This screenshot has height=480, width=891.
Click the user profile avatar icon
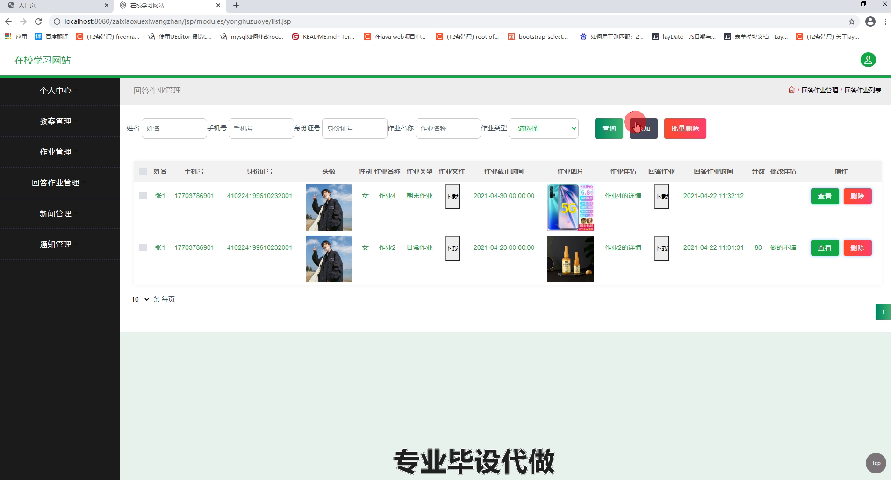(x=868, y=60)
